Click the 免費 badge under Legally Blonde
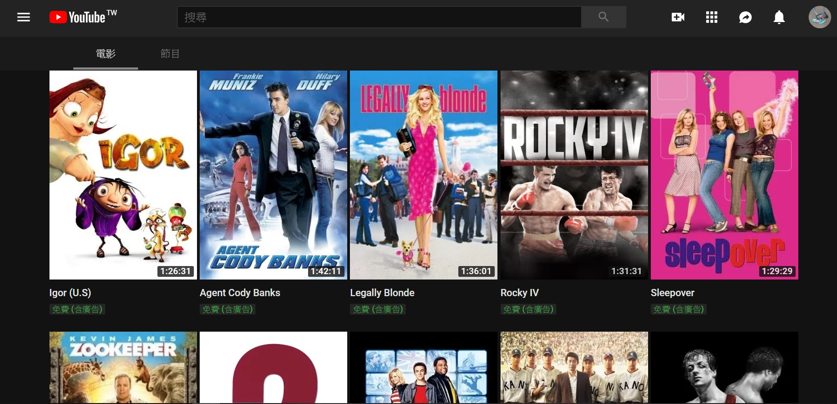Viewport: 837px width, 404px height. 378,309
